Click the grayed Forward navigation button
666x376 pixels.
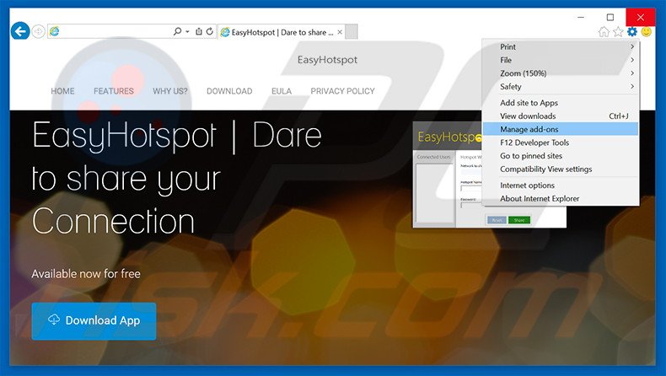click(38, 31)
